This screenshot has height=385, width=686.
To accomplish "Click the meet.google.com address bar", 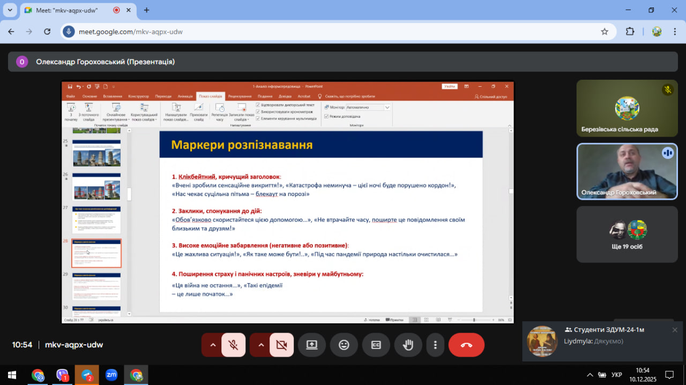I will coord(322,32).
